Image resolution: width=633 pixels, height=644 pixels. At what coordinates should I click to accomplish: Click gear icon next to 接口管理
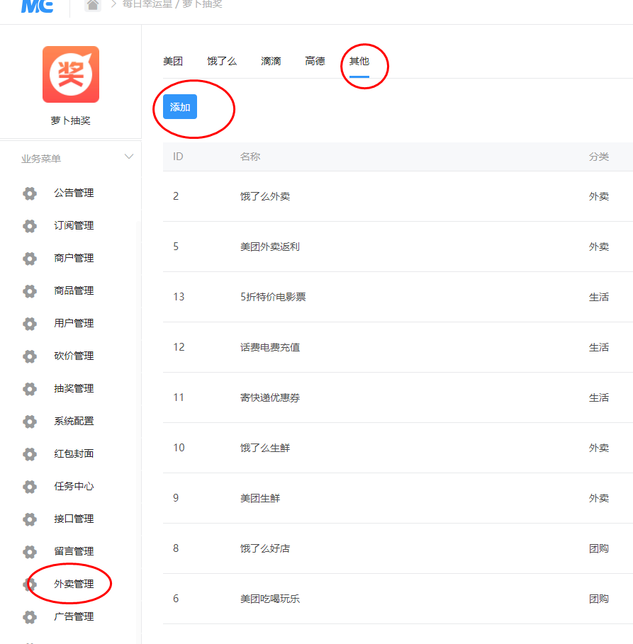[x=30, y=519]
